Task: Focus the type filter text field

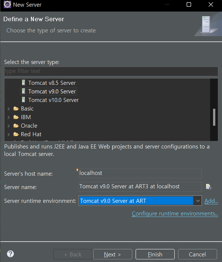Action: [x=111, y=71]
